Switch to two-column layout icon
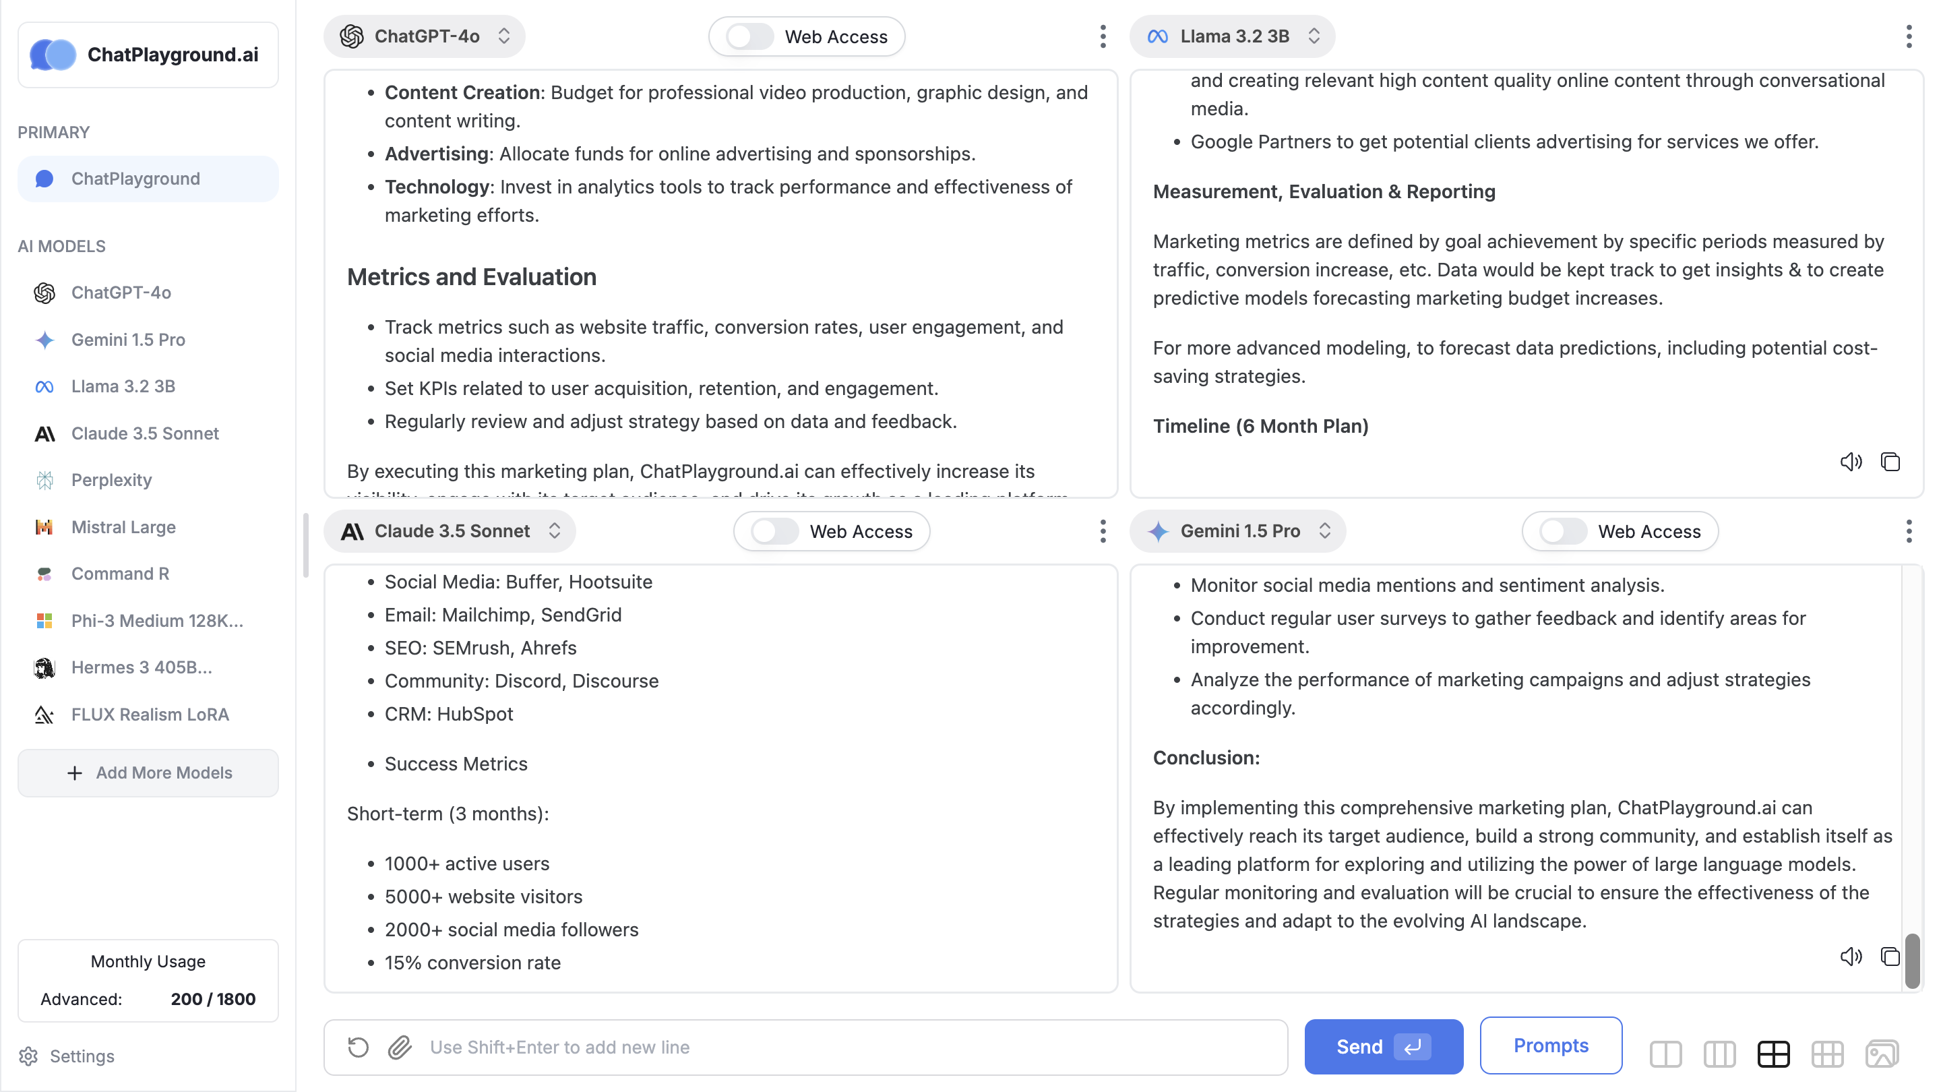 (x=1665, y=1053)
